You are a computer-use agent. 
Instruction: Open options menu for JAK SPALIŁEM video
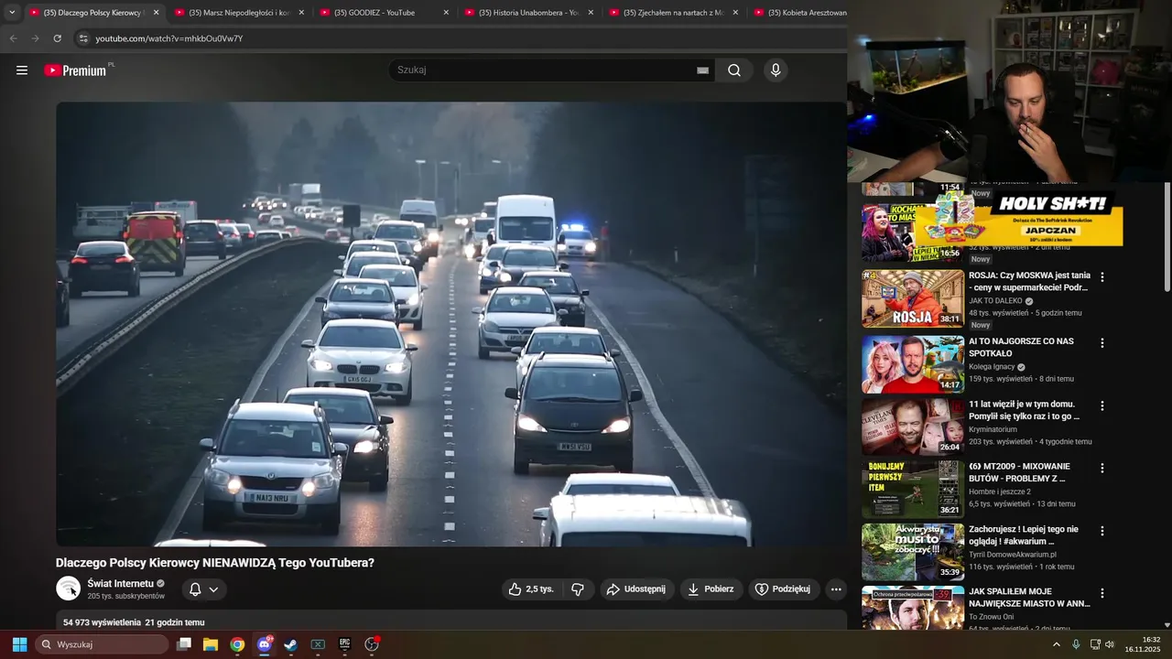point(1102,593)
